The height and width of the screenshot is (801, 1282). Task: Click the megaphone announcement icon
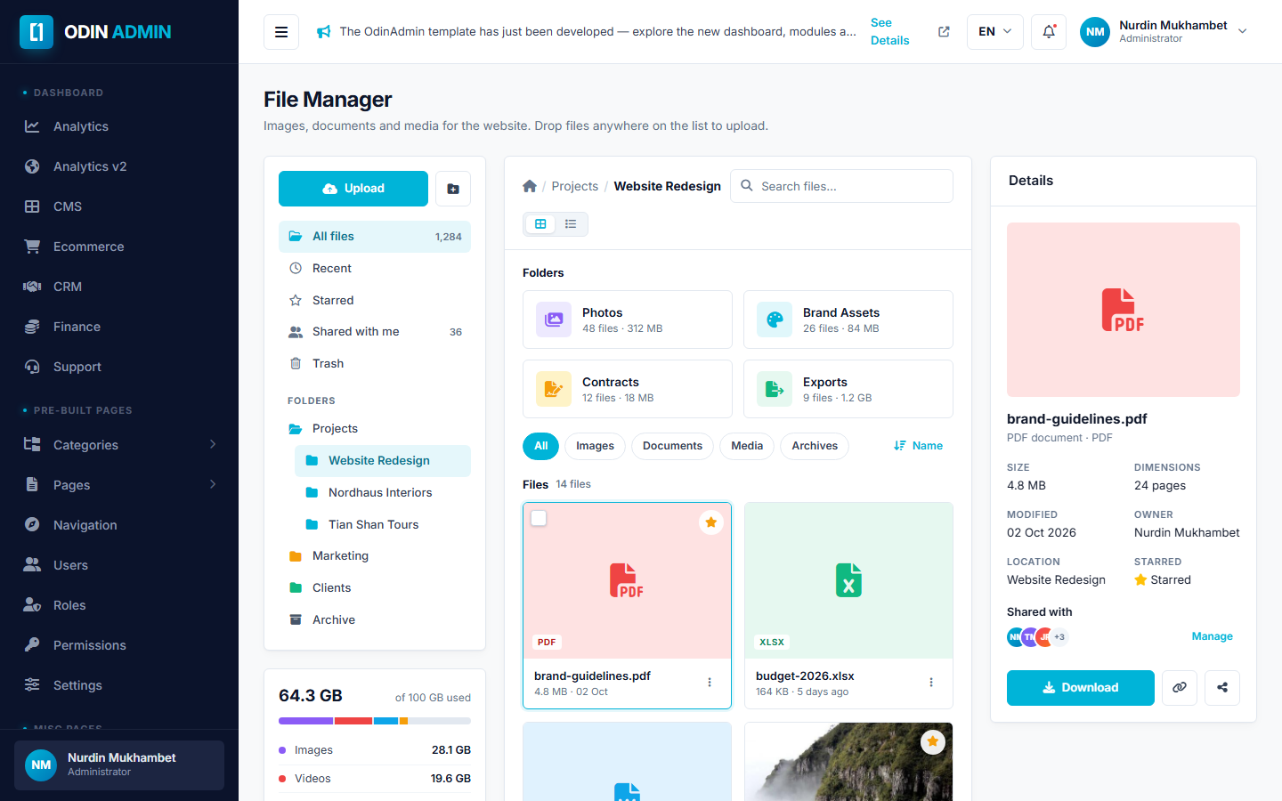tap(324, 32)
